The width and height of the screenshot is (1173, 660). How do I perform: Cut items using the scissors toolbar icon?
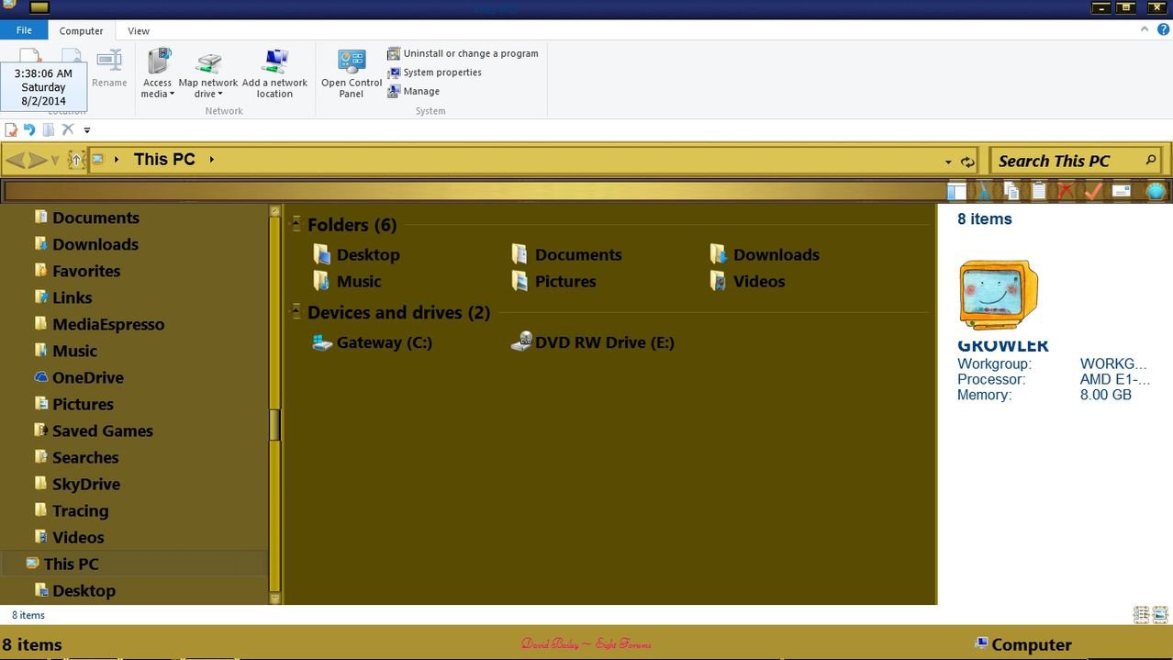[984, 190]
